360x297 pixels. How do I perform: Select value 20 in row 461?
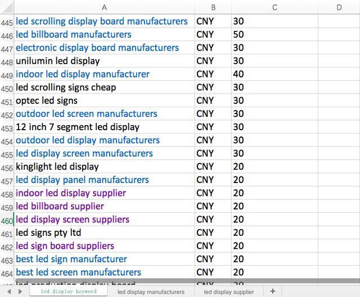pos(275,233)
